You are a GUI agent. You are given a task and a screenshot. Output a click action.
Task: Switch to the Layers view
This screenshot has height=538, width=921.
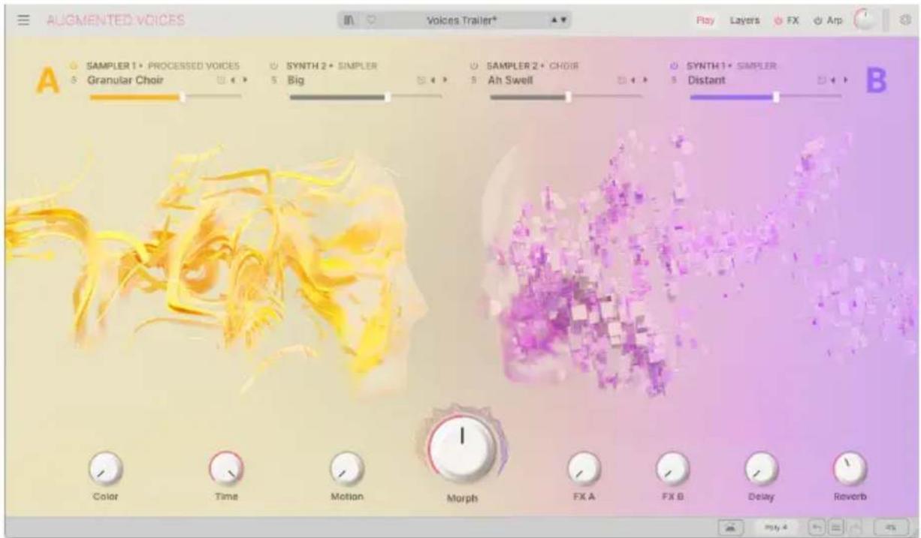pyautogui.click(x=744, y=21)
